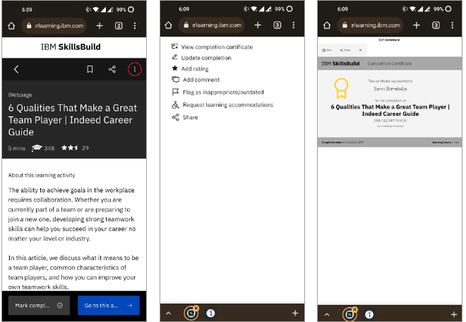
Task: Choose Update completion from the menu
Action: (201, 58)
